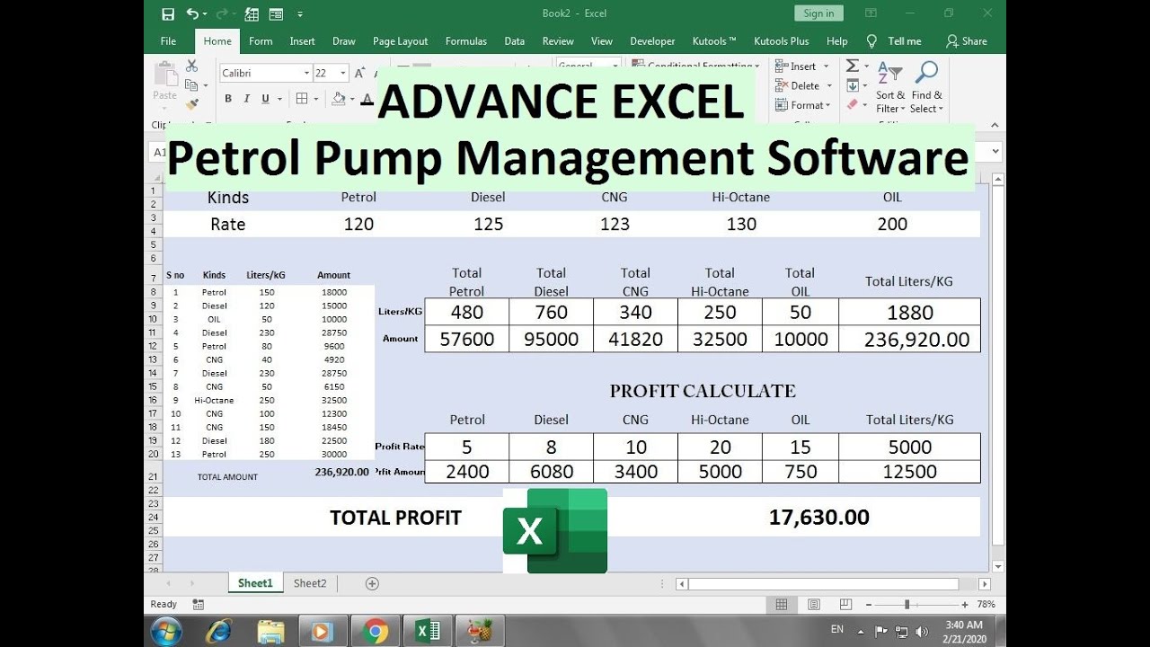Toggle Bold formatting
The width and height of the screenshot is (1150, 647).
tap(228, 99)
